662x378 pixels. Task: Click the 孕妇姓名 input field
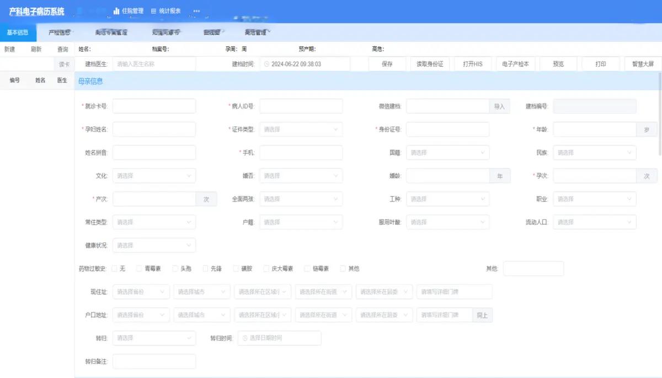[x=154, y=129]
